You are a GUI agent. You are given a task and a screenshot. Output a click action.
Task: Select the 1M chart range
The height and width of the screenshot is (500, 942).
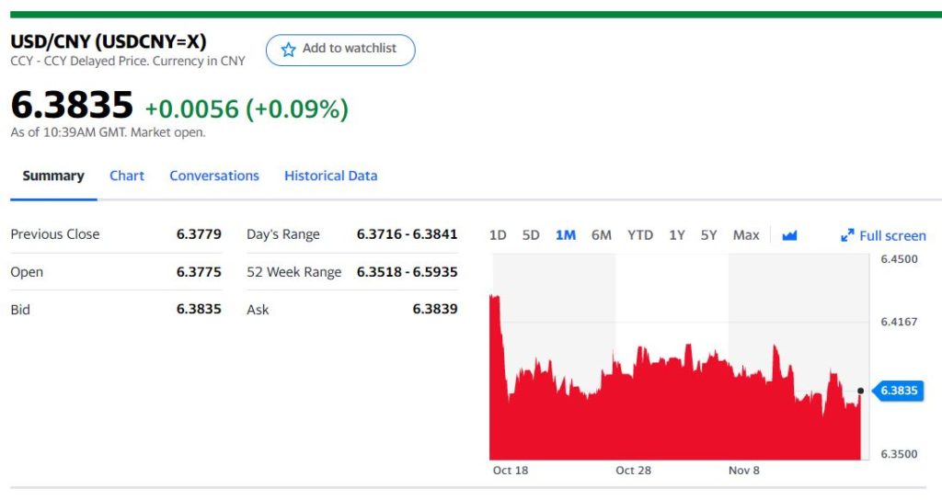click(x=566, y=235)
